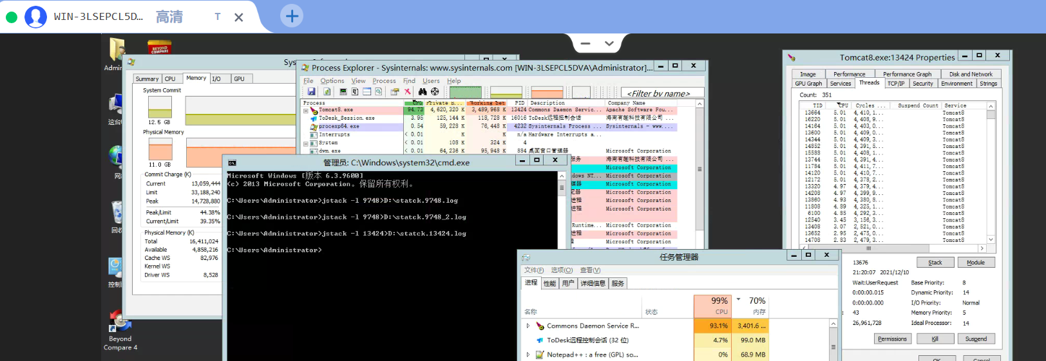
Task: Click scroll-down arrow in Threads list
Action: pyautogui.click(x=991, y=239)
